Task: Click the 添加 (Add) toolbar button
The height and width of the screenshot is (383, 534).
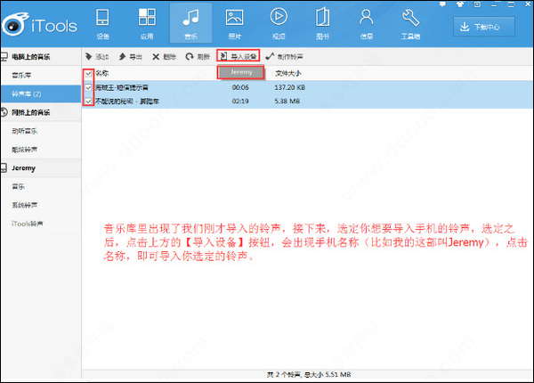Action: (x=97, y=57)
